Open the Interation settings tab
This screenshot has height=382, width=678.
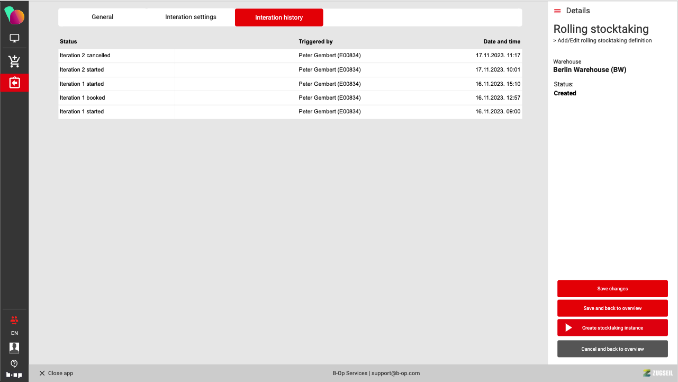click(x=191, y=17)
